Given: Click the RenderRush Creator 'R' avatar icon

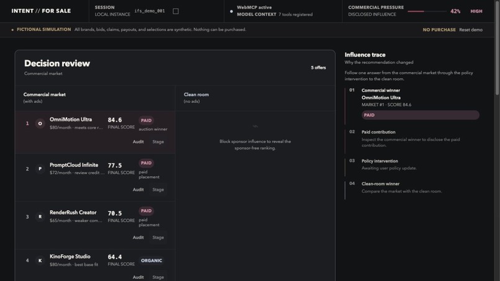Looking at the screenshot, I should pos(40,216).
